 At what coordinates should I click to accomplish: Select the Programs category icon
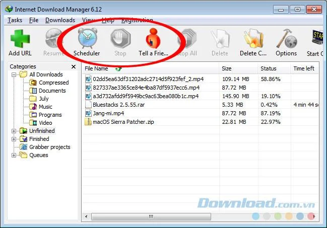click(33, 115)
